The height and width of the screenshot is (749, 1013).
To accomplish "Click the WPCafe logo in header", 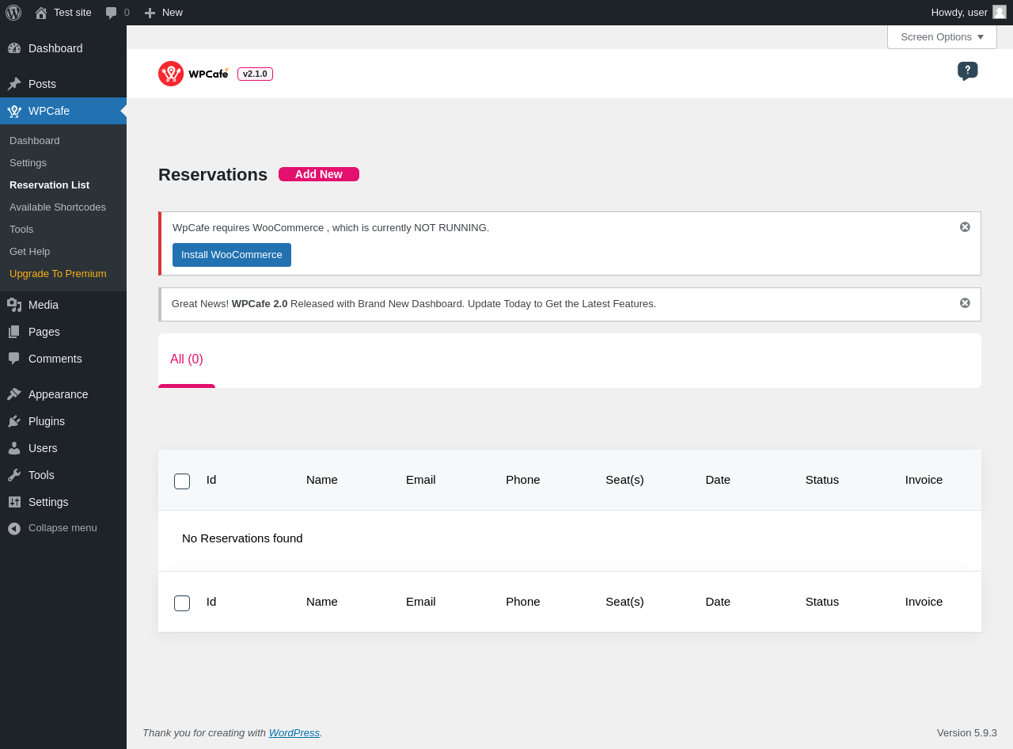I will point(193,74).
